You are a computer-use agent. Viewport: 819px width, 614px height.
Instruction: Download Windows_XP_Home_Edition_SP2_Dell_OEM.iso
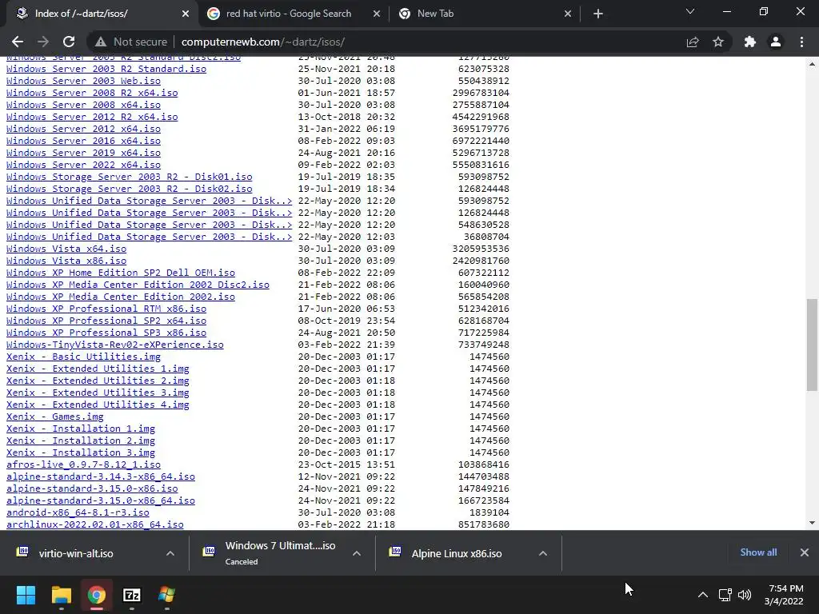point(121,273)
